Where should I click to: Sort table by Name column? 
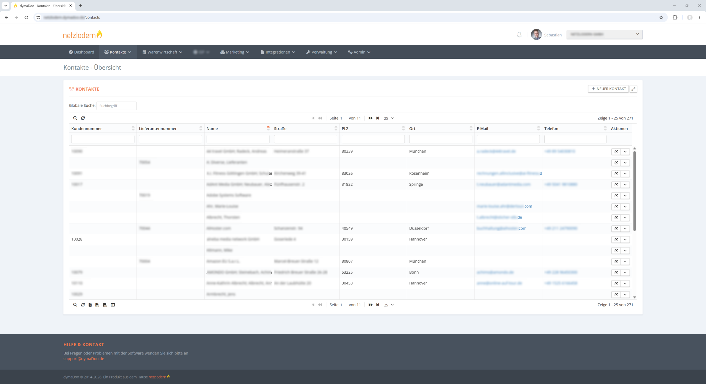(x=238, y=129)
